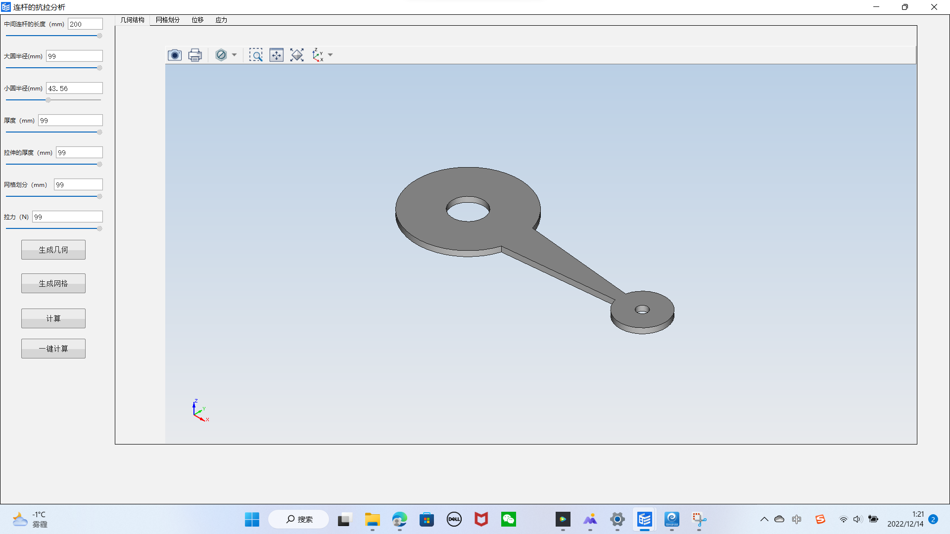Click the 拉伸的厚度 input field
The height and width of the screenshot is (534, 950).
pos(79,152)
